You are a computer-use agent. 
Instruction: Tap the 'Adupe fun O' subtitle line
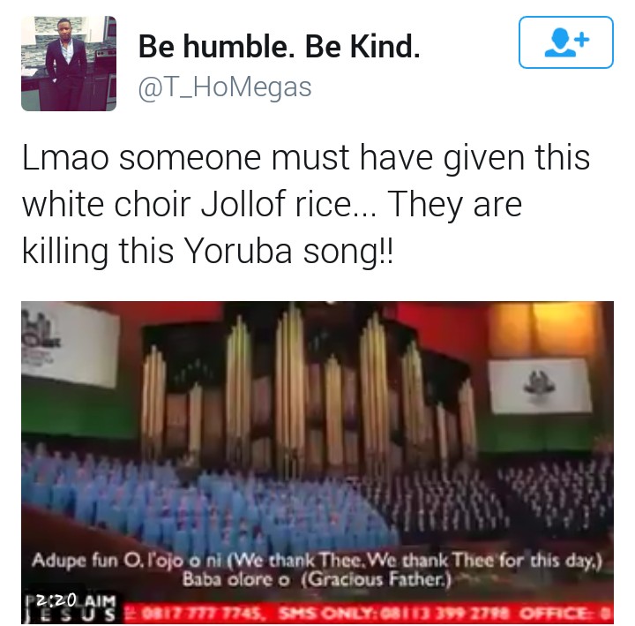[317, 561]
